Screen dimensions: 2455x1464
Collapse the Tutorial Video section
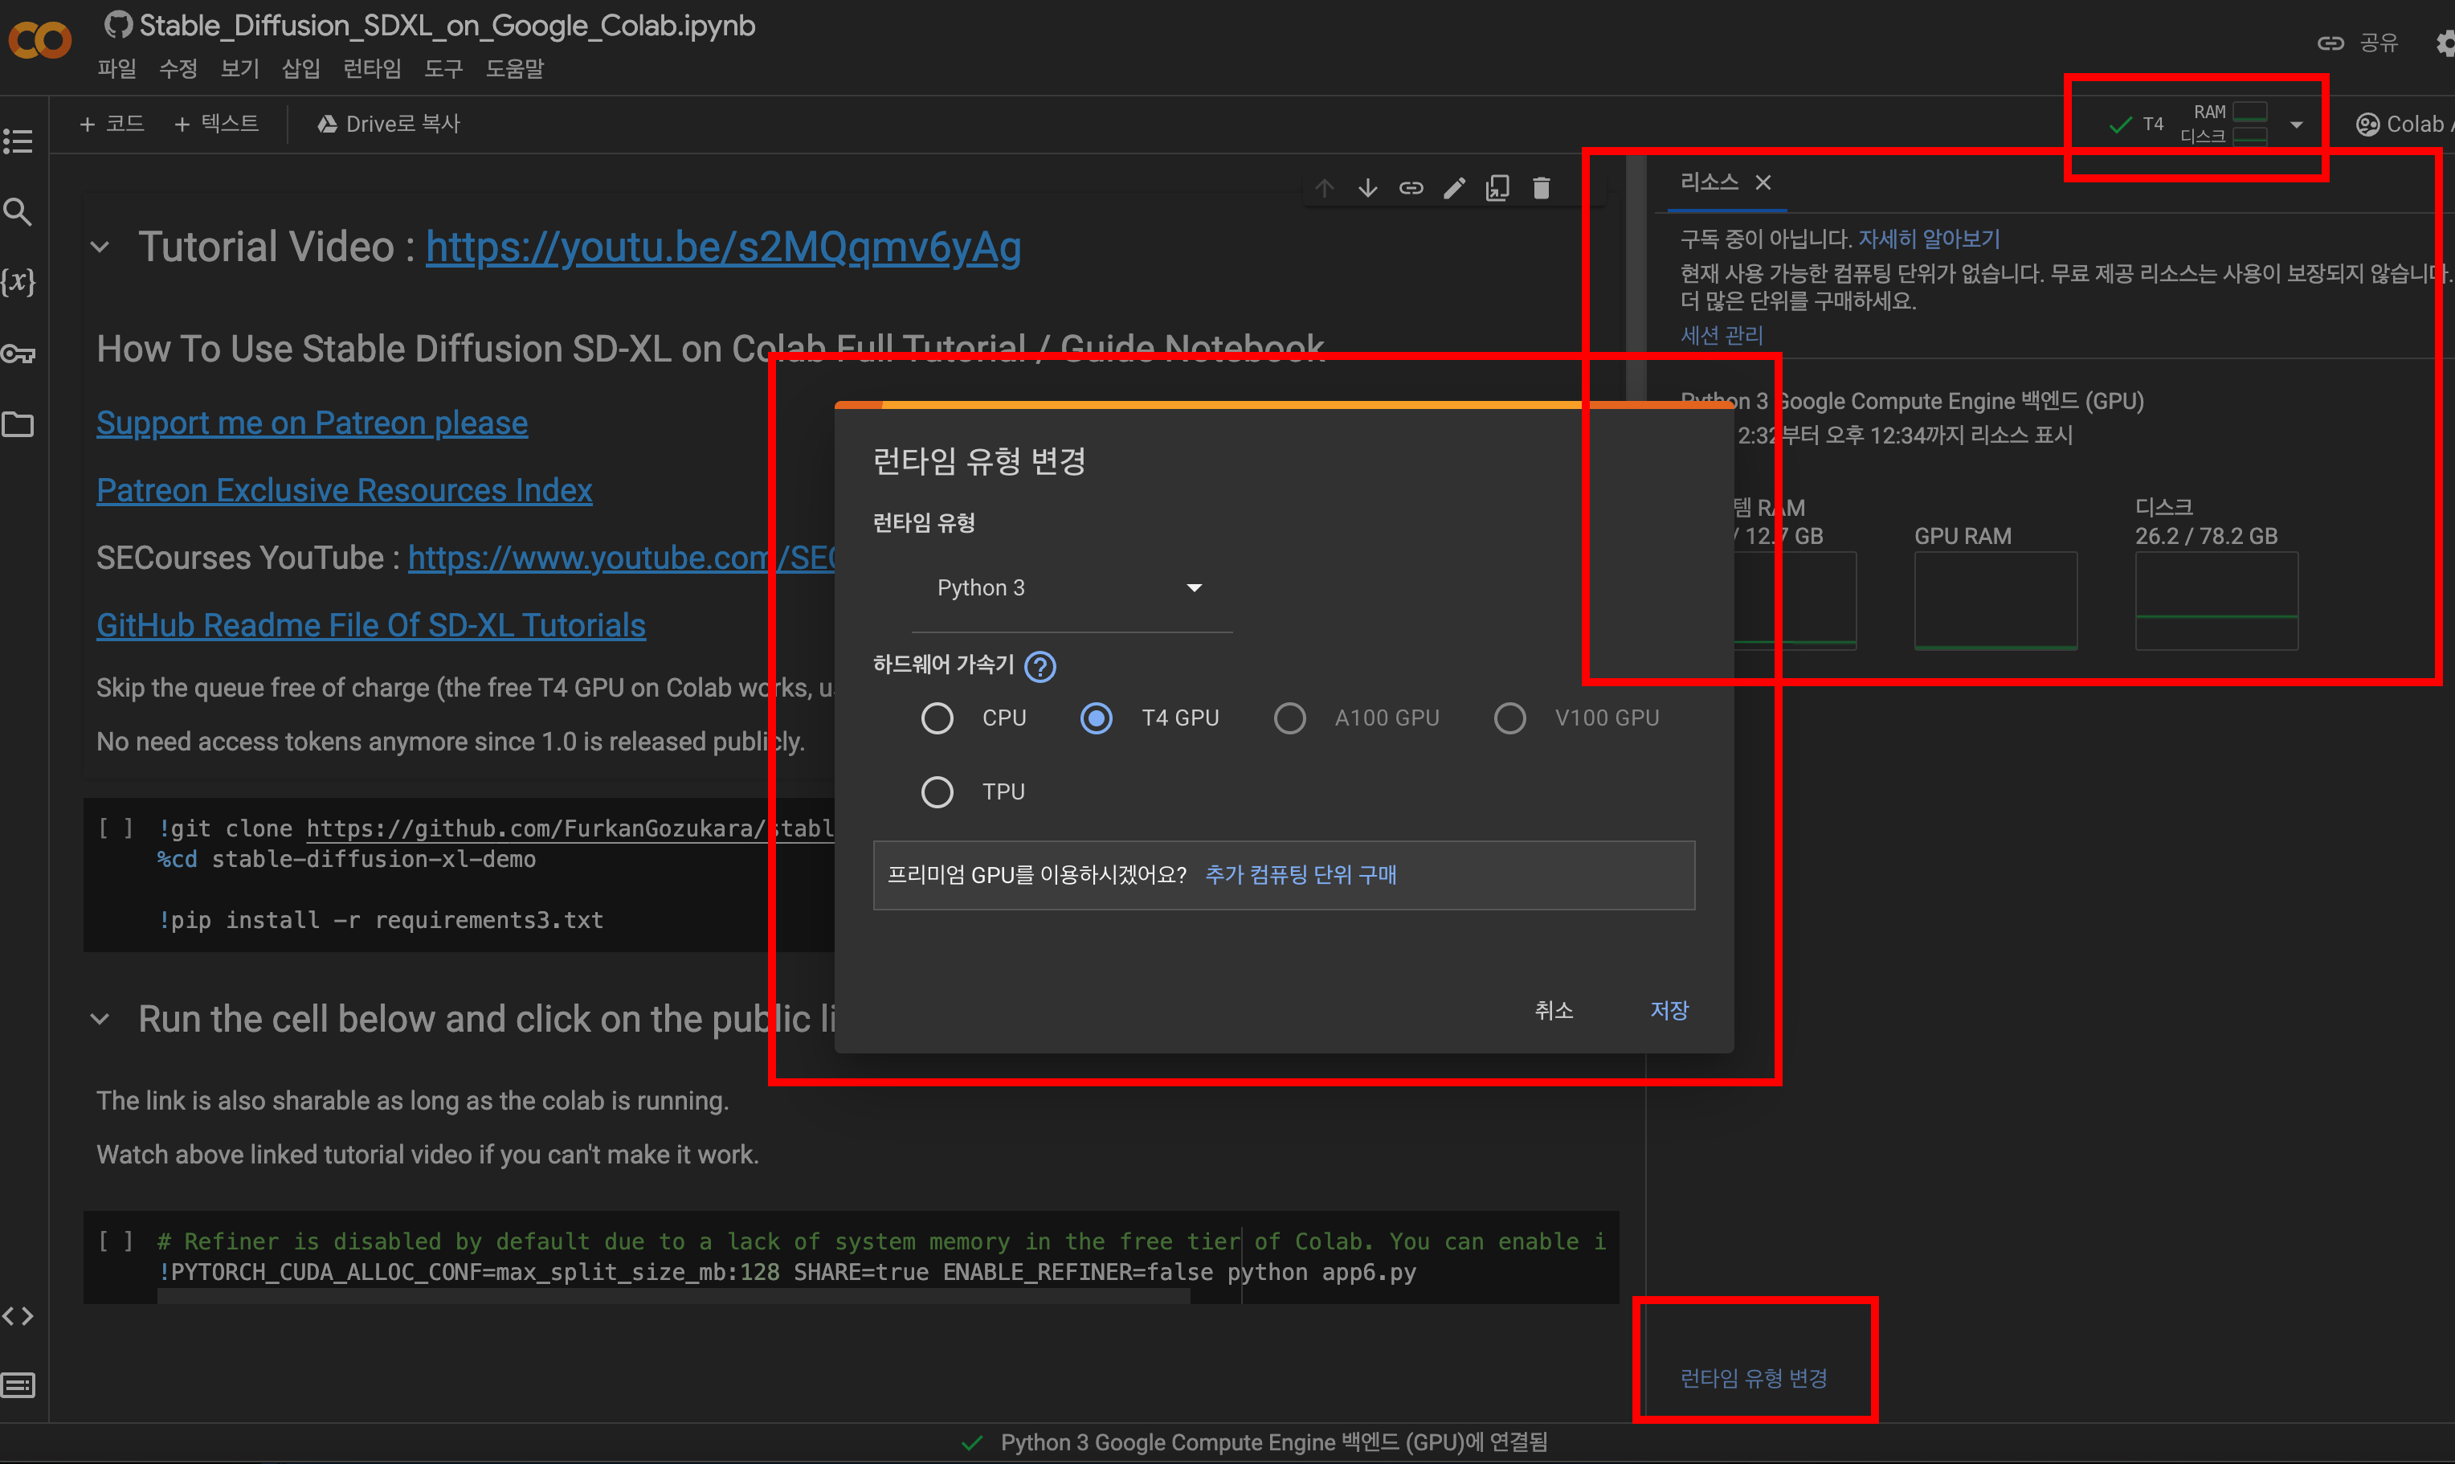point(100,247)
